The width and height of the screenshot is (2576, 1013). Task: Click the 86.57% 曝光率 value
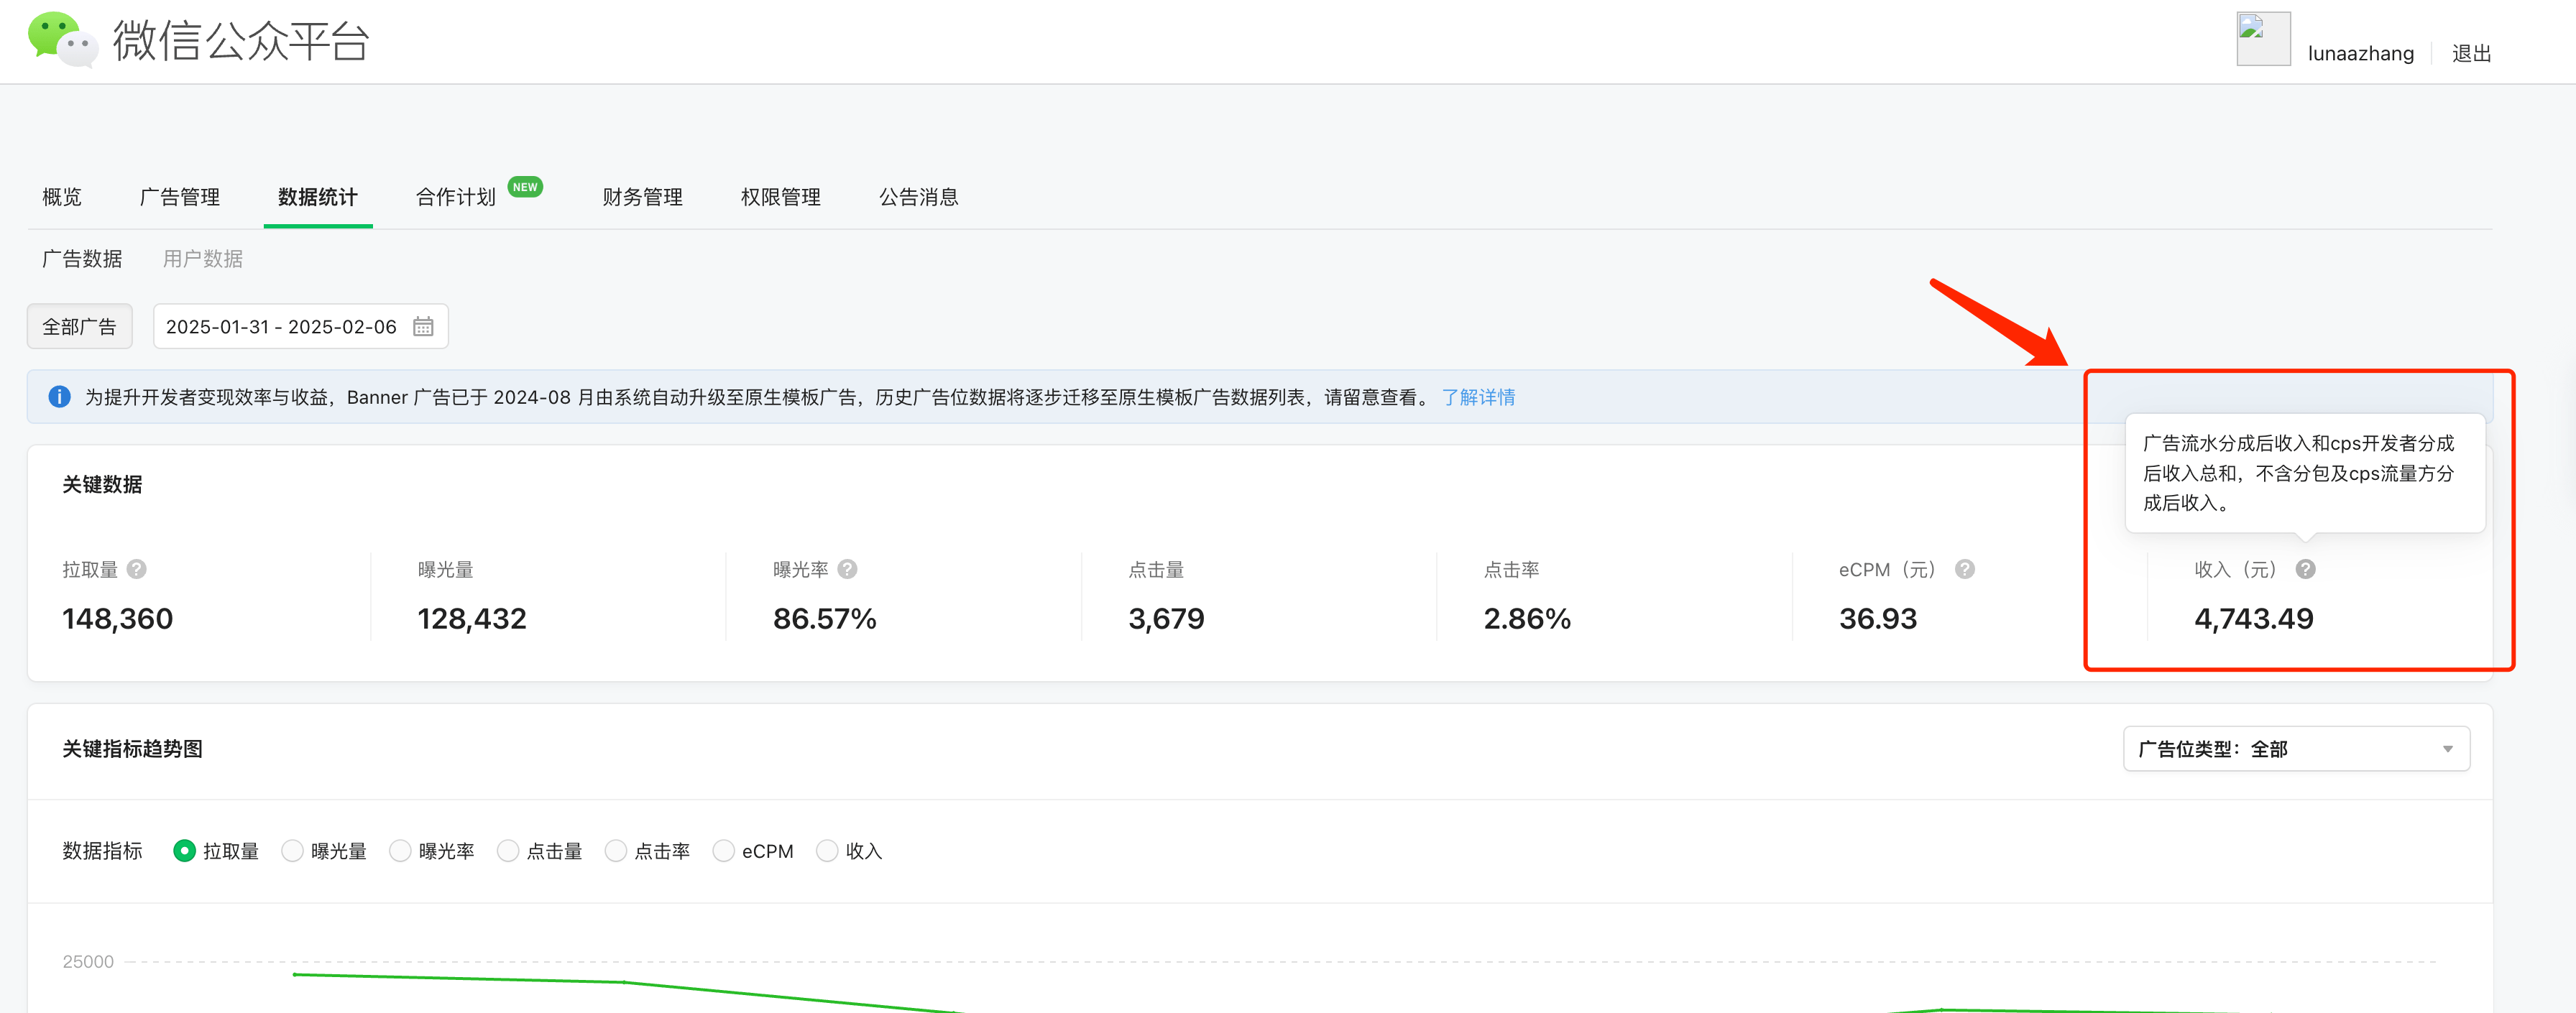825,619
